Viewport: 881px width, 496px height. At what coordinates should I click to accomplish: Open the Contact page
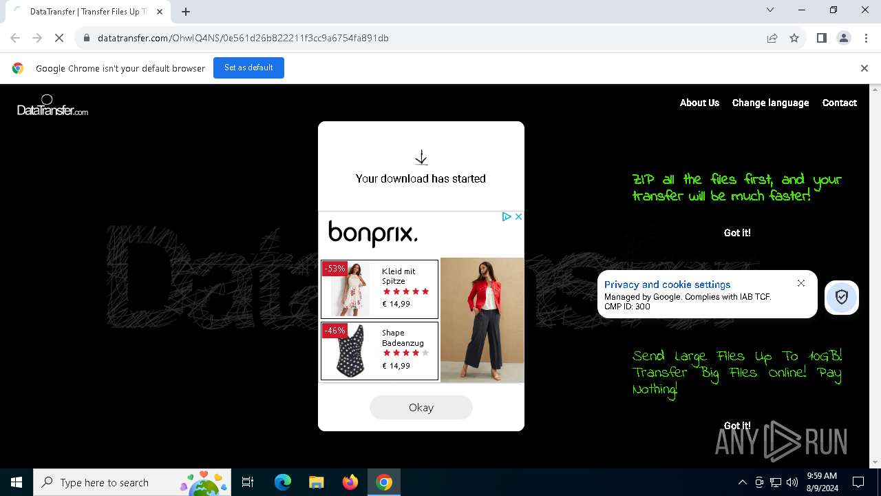839,103
